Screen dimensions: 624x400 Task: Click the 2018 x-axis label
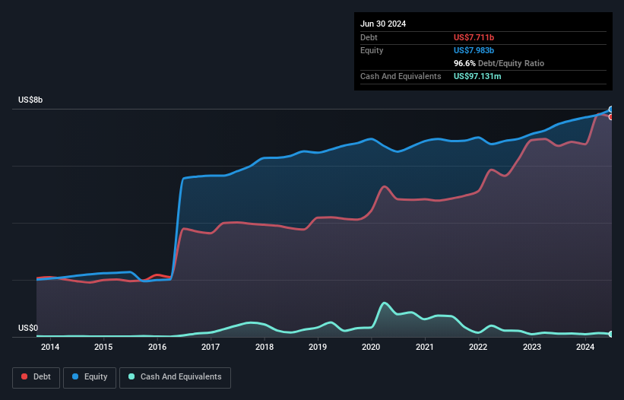point(264,347)
